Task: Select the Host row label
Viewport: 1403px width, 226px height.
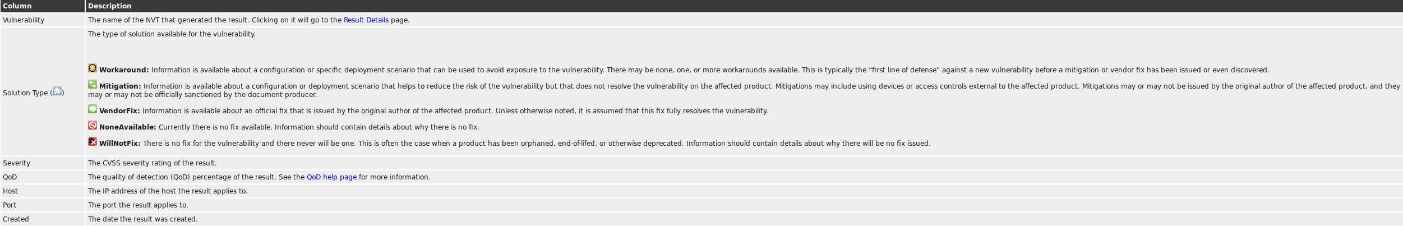Action: [10, 191]
